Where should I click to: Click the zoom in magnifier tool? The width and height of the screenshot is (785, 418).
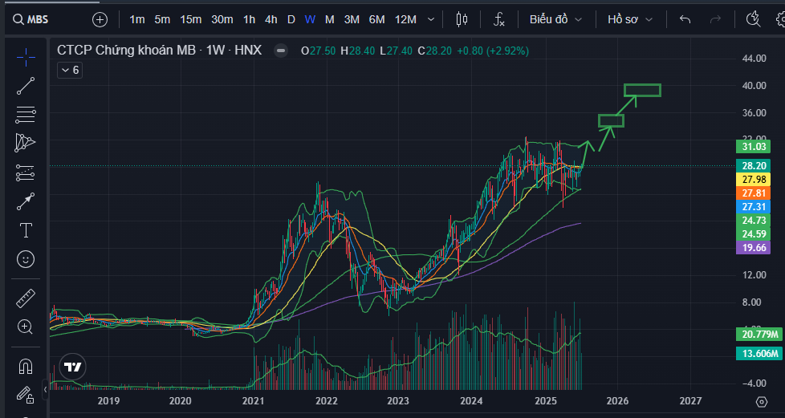click(x=26, y=327)
